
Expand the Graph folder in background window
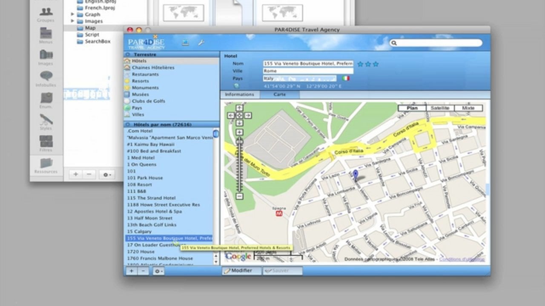click(73, 14)
